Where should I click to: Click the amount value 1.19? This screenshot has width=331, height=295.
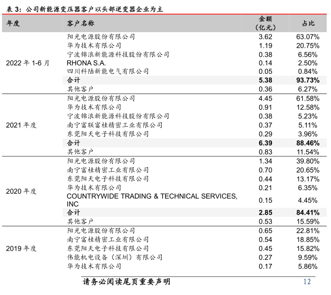pyautogui.click(x=265, y=45)
